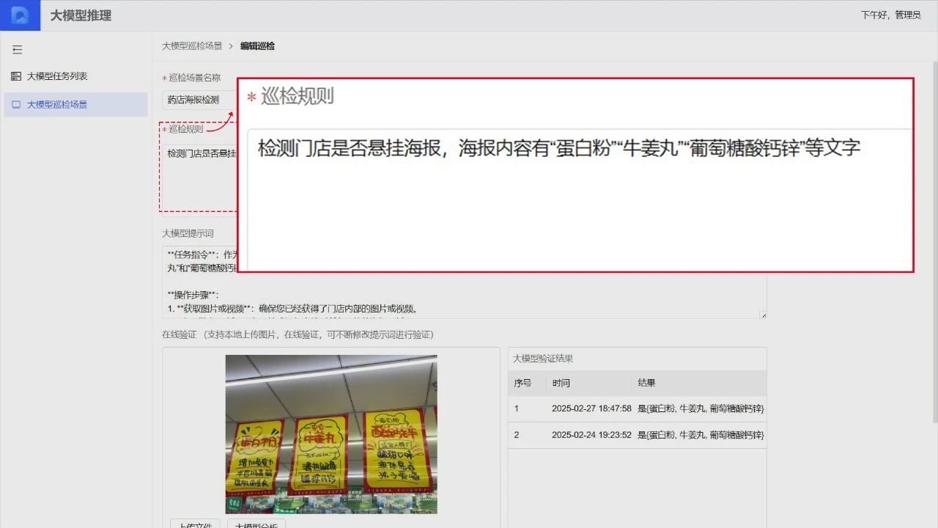Click the blue app logo icon
This screenshot has height=528, width=938.
20,15
